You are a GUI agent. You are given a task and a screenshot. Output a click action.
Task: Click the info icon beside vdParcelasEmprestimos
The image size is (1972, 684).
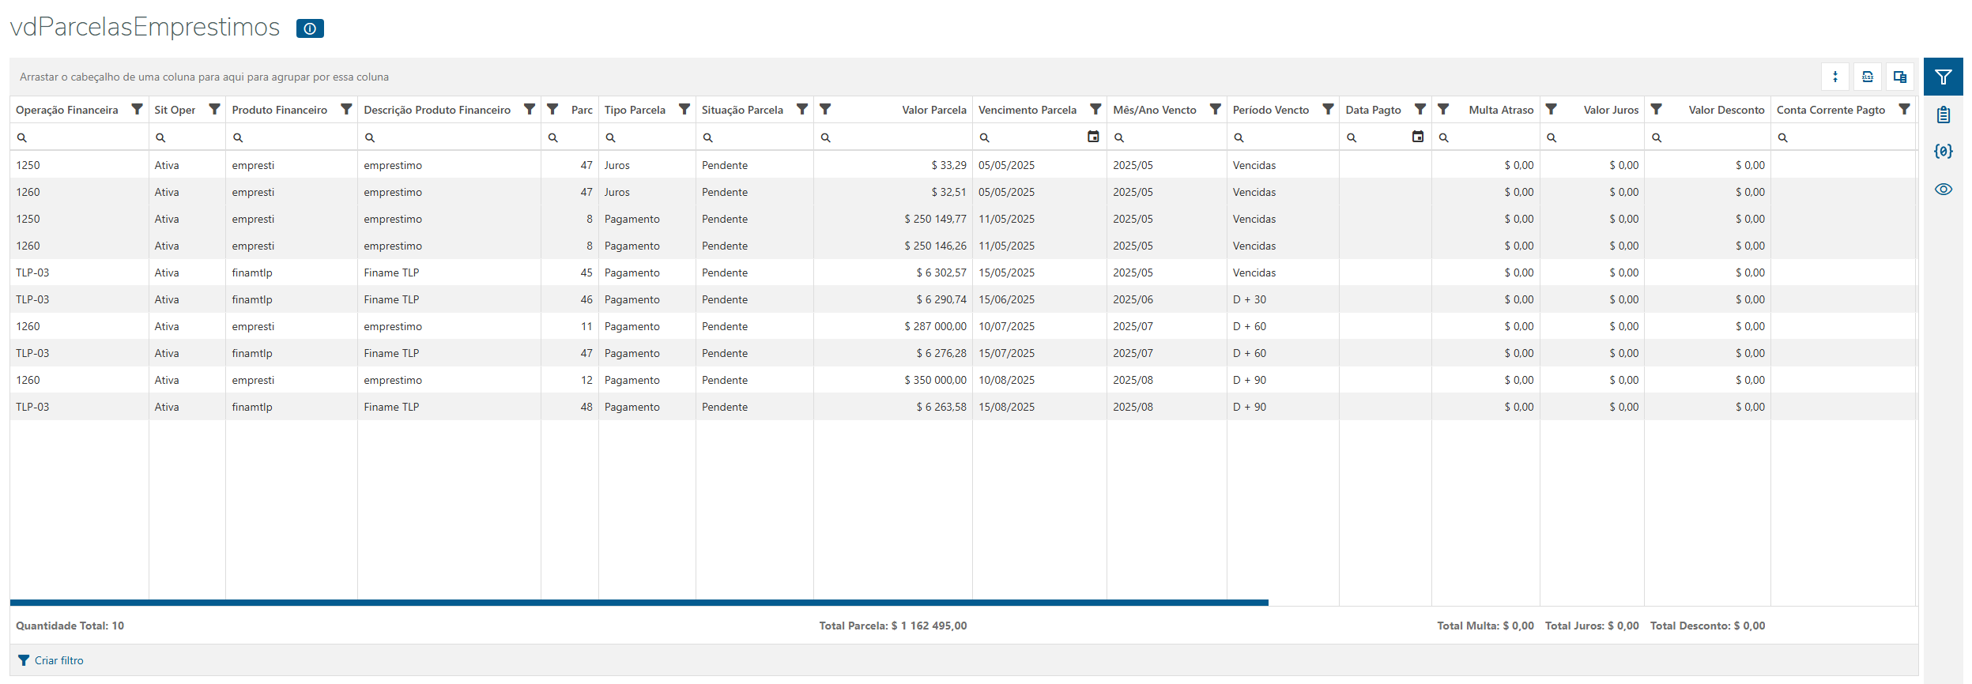click(x=310, y=28)
